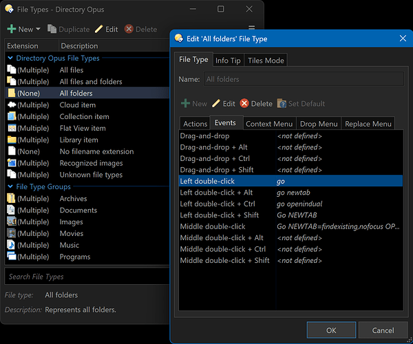This screenshot has height=344, width=413.
Task: Open the Events tab
Action: [x=226, y=122]
